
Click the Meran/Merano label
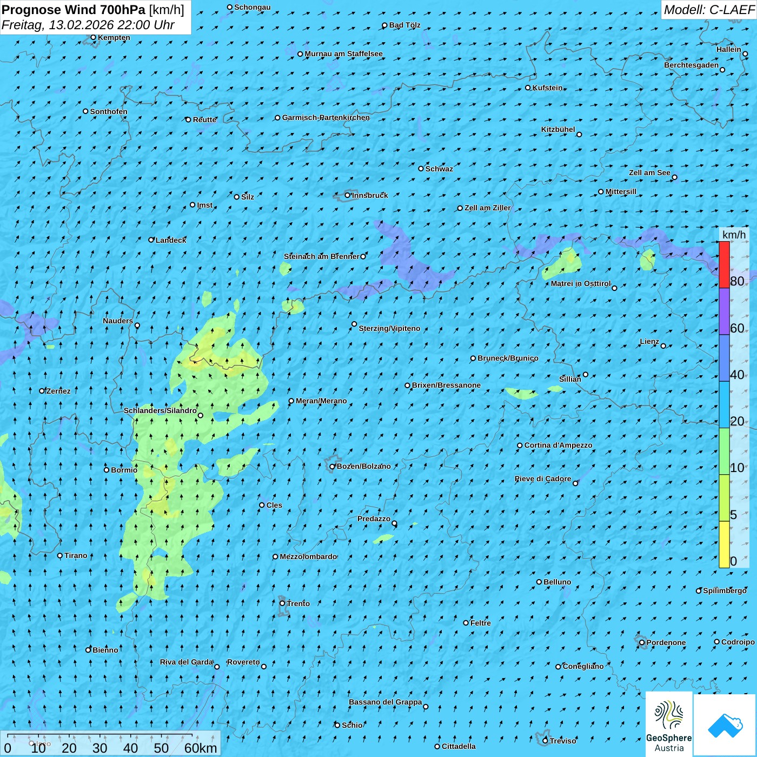pyautogui.click(x=321, y=401)
